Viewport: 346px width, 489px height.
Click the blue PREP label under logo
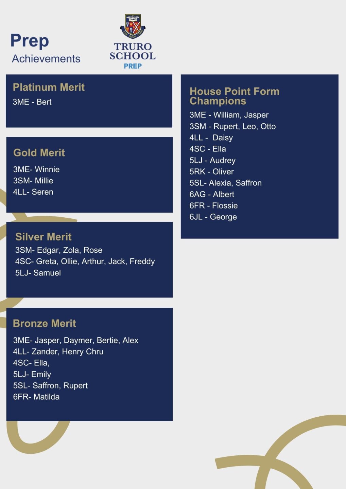(133, 66)
